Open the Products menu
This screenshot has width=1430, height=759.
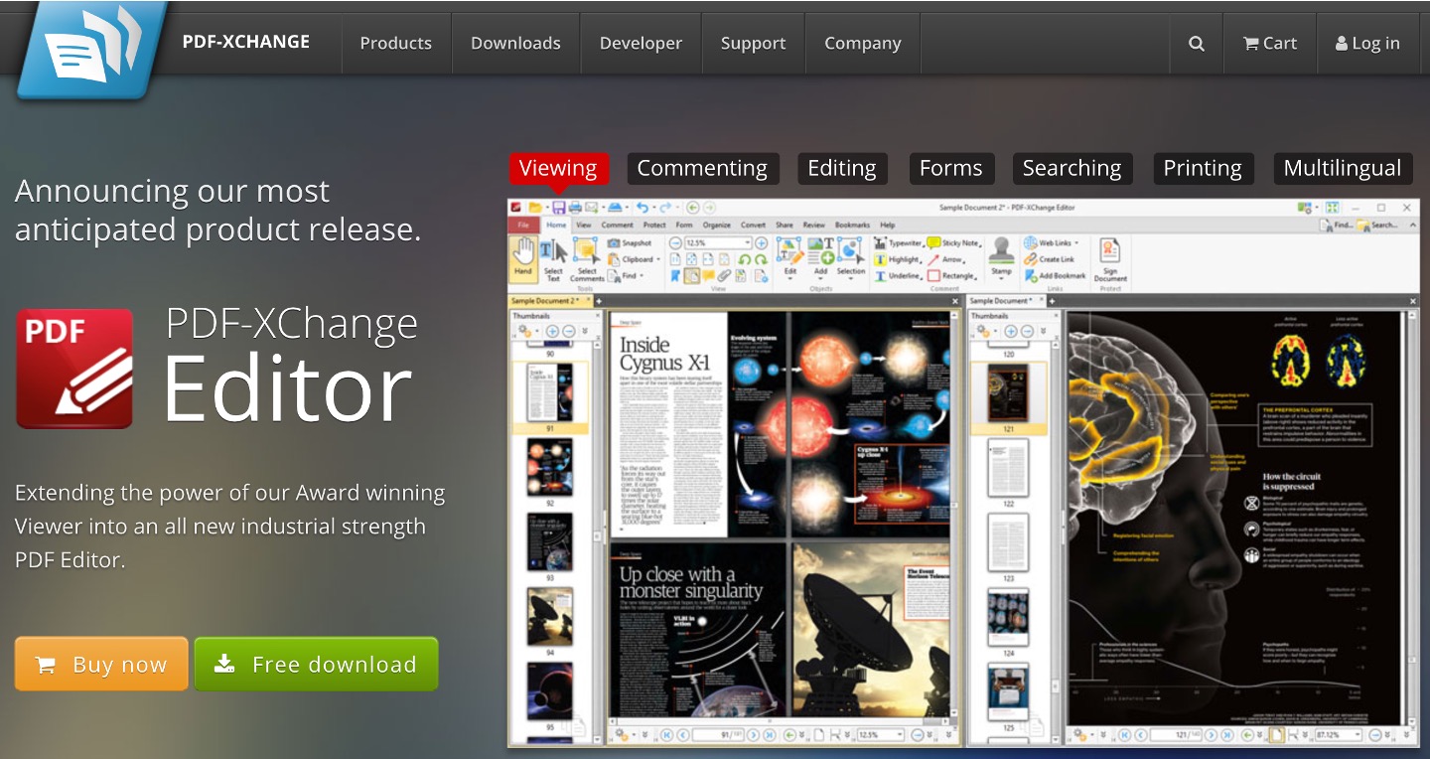(x=395, y=43)
